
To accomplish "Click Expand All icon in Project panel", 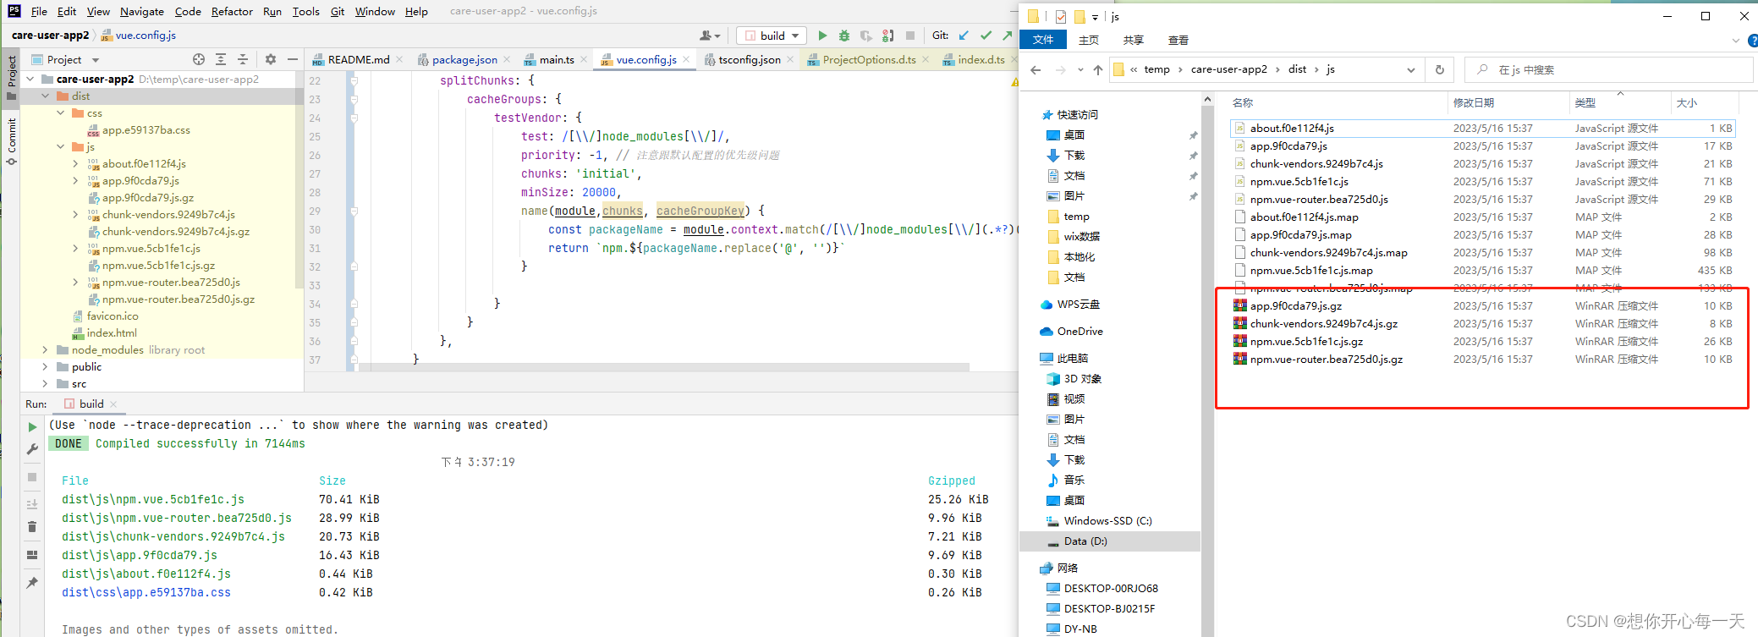I will click(x=221, y=59).
